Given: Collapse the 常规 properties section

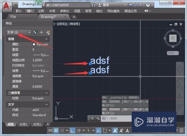Looking at the screenshot, I should [46, 39].
